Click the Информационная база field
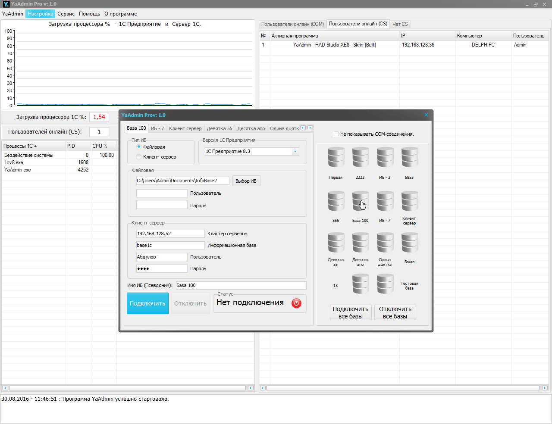 pyautogui.click(x=170, y=245)
